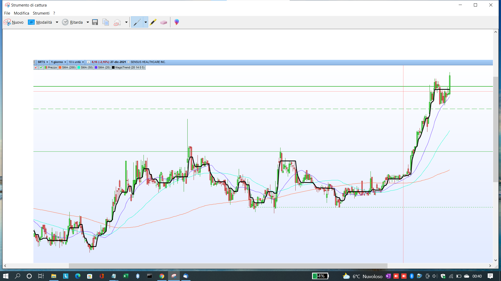Select the Highlighter tool
The width and height of the screenshot is (501, 281).
(x=153, y=22)
